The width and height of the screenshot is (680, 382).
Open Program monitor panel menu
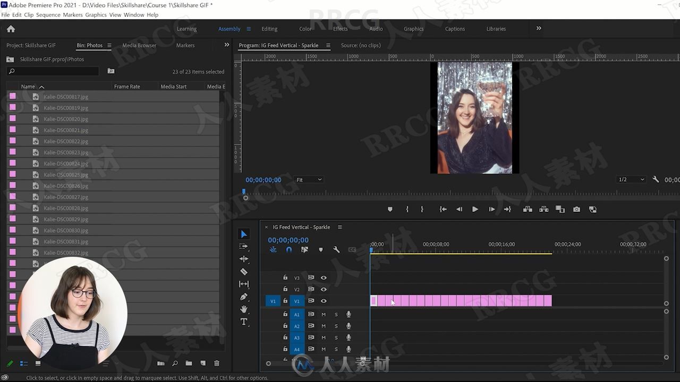tap(328, 45)
